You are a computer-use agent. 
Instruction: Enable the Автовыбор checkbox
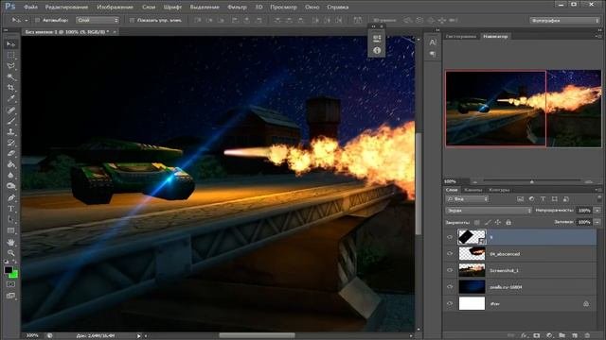pos(37,20)
